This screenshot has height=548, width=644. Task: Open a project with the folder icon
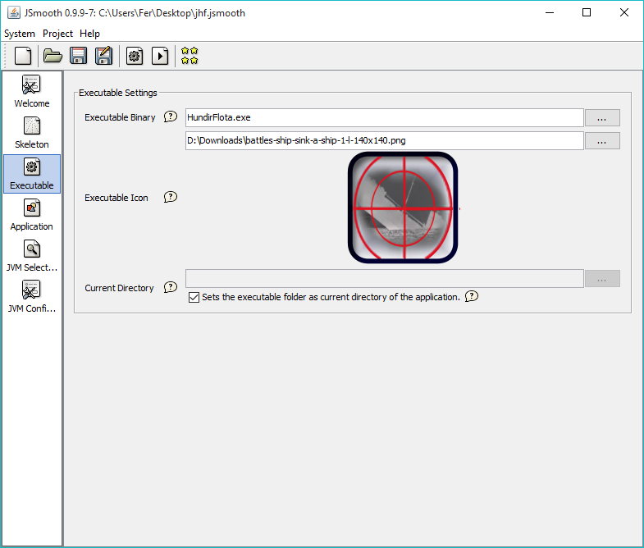click(53, 56)
